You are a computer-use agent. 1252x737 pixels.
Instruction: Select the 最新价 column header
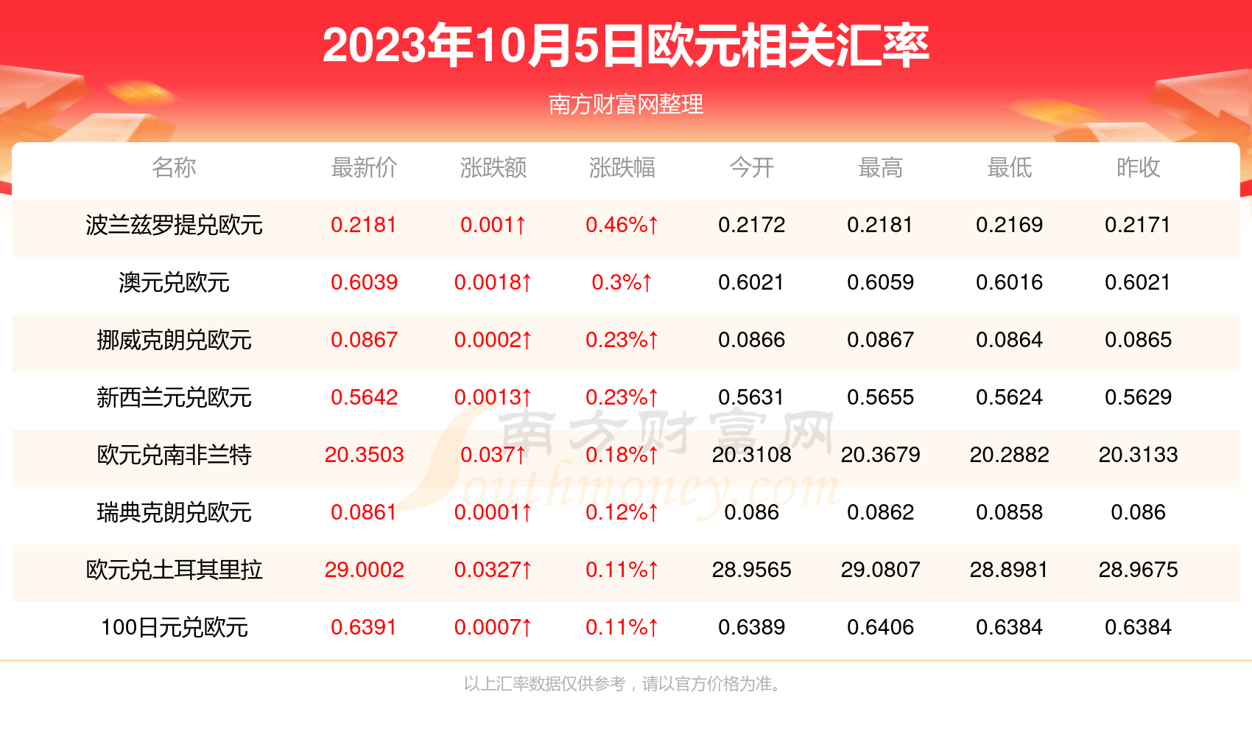point(364,168)
